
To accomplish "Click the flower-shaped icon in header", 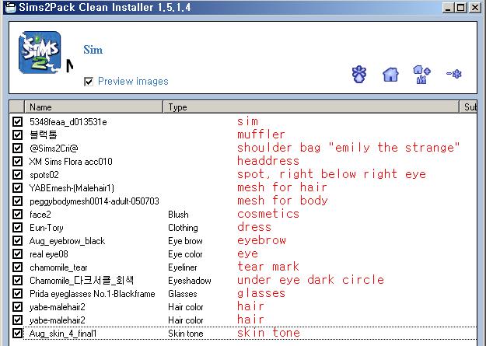I will point(358,75).
